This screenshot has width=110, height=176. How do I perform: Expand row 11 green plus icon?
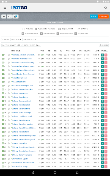click(x=3, y=94)
